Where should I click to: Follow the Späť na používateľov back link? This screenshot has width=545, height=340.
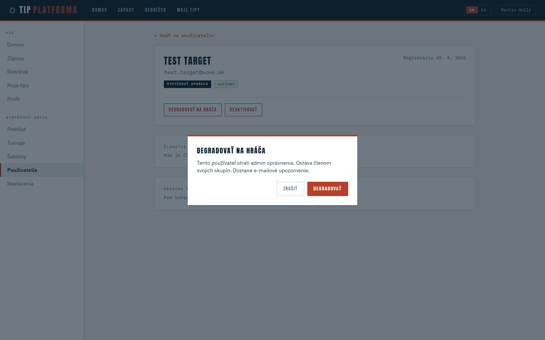pyautogui.click(x=184, y=36)
